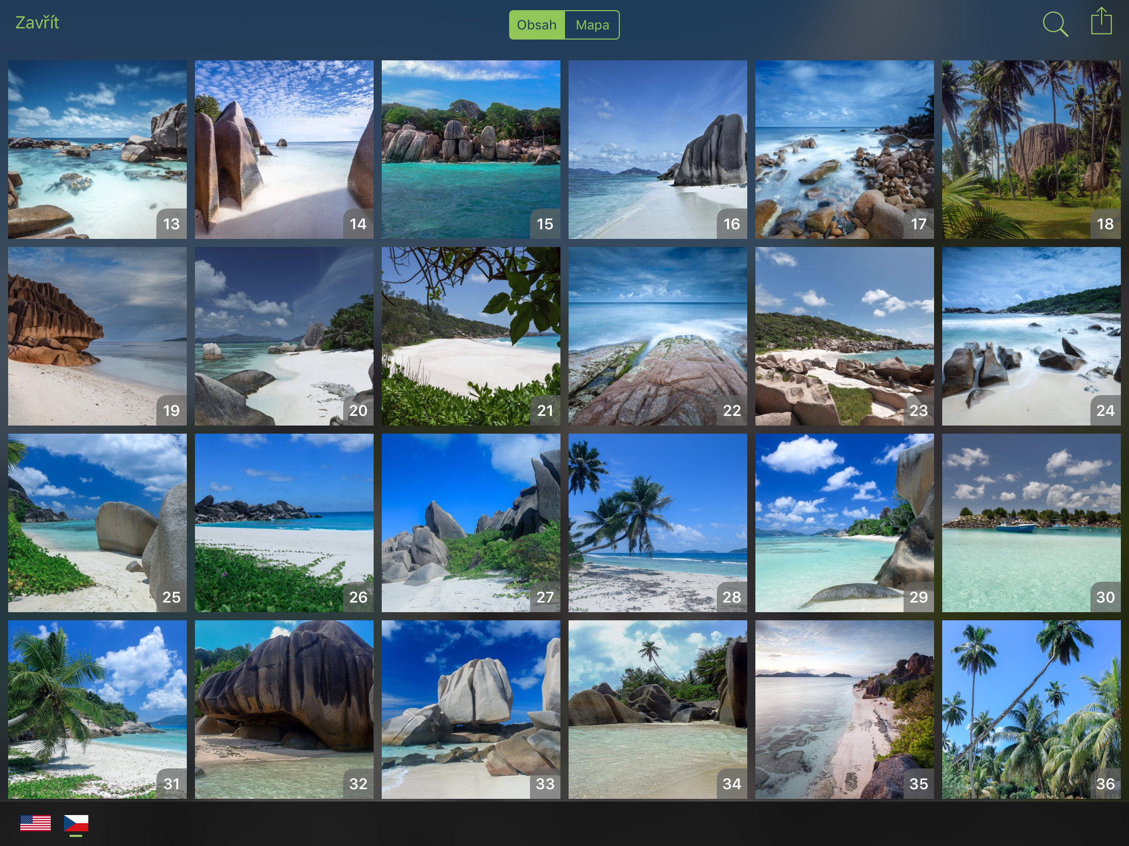This screenshot has width=1129, height=846.
Task: Open photo thumbnail number 31
Action: pyautogui.click(x=97, y=710)
